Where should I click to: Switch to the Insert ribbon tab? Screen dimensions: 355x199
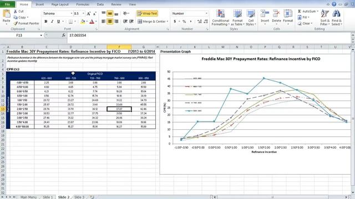(39, 4)
